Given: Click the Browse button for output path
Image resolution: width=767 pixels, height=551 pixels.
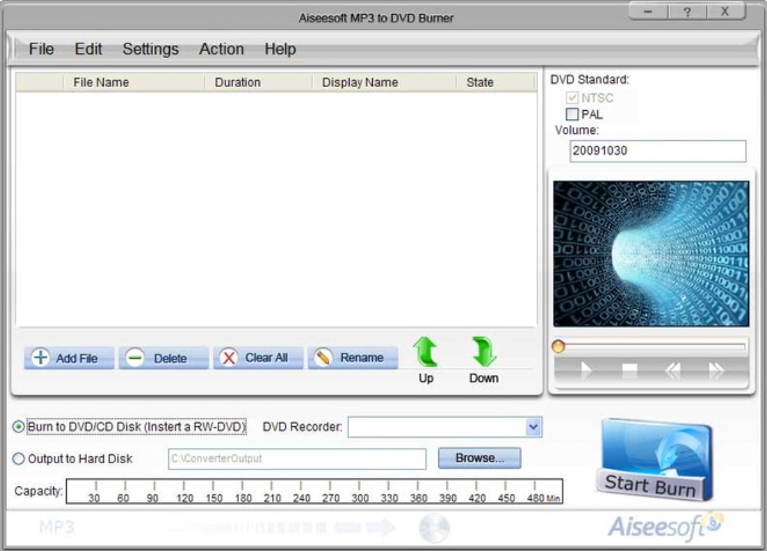Looking at the screenshot, I should [480, 458].
